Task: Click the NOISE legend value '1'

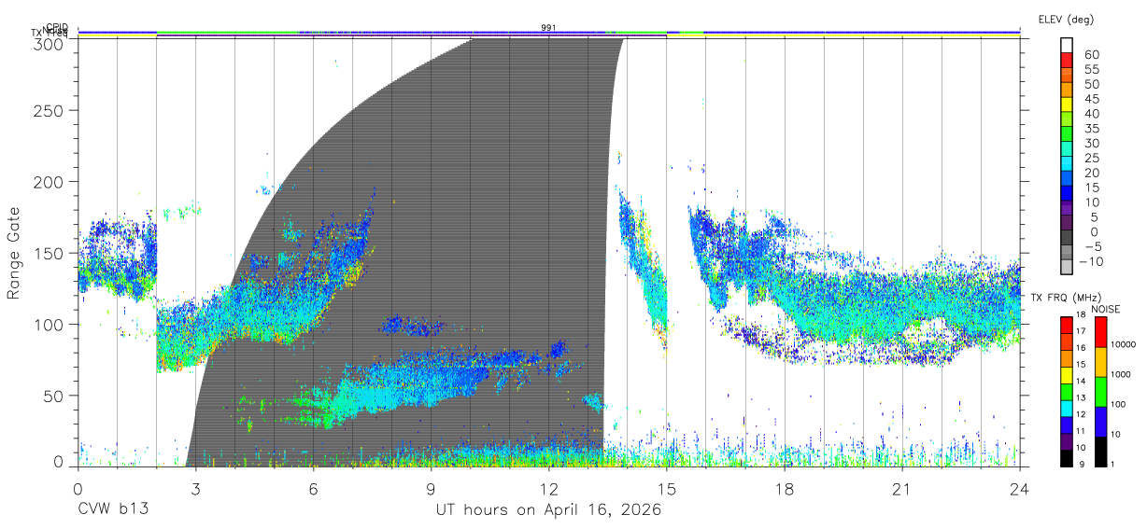Action: 1113,465
